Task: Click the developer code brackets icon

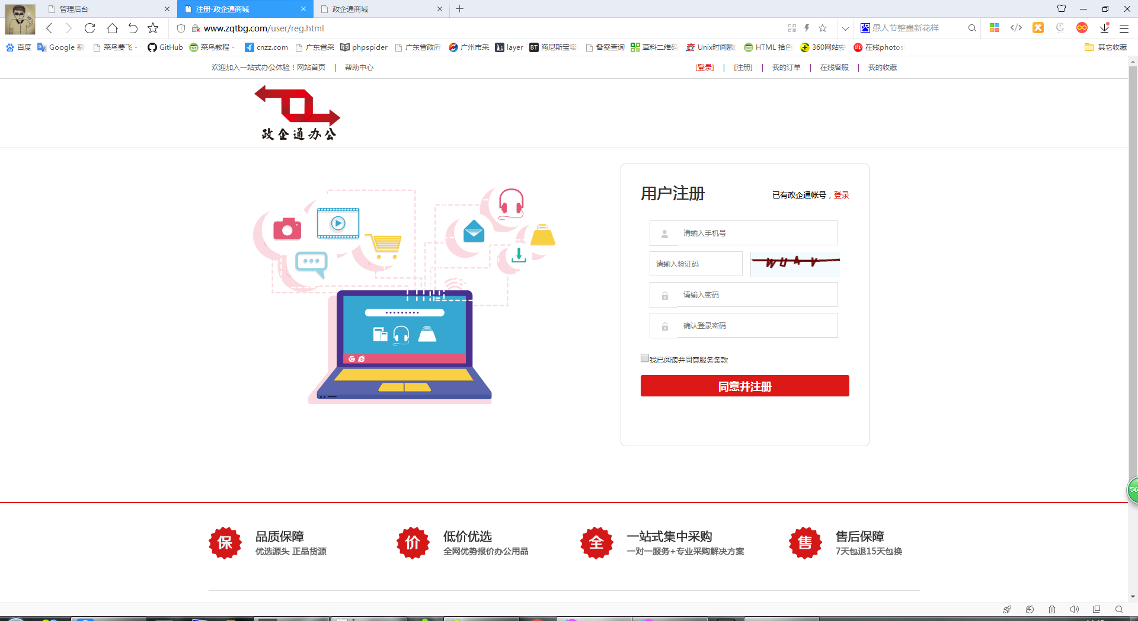Action: click(1016, 28)
